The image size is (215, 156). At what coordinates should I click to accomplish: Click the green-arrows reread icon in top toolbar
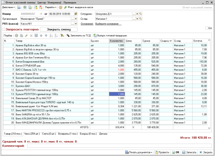pos(25,7)
